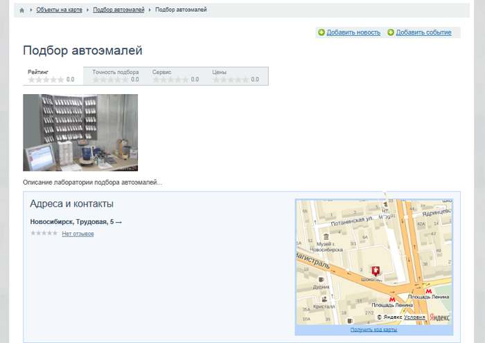Open the «Получить код карты» link

[373, 330]
